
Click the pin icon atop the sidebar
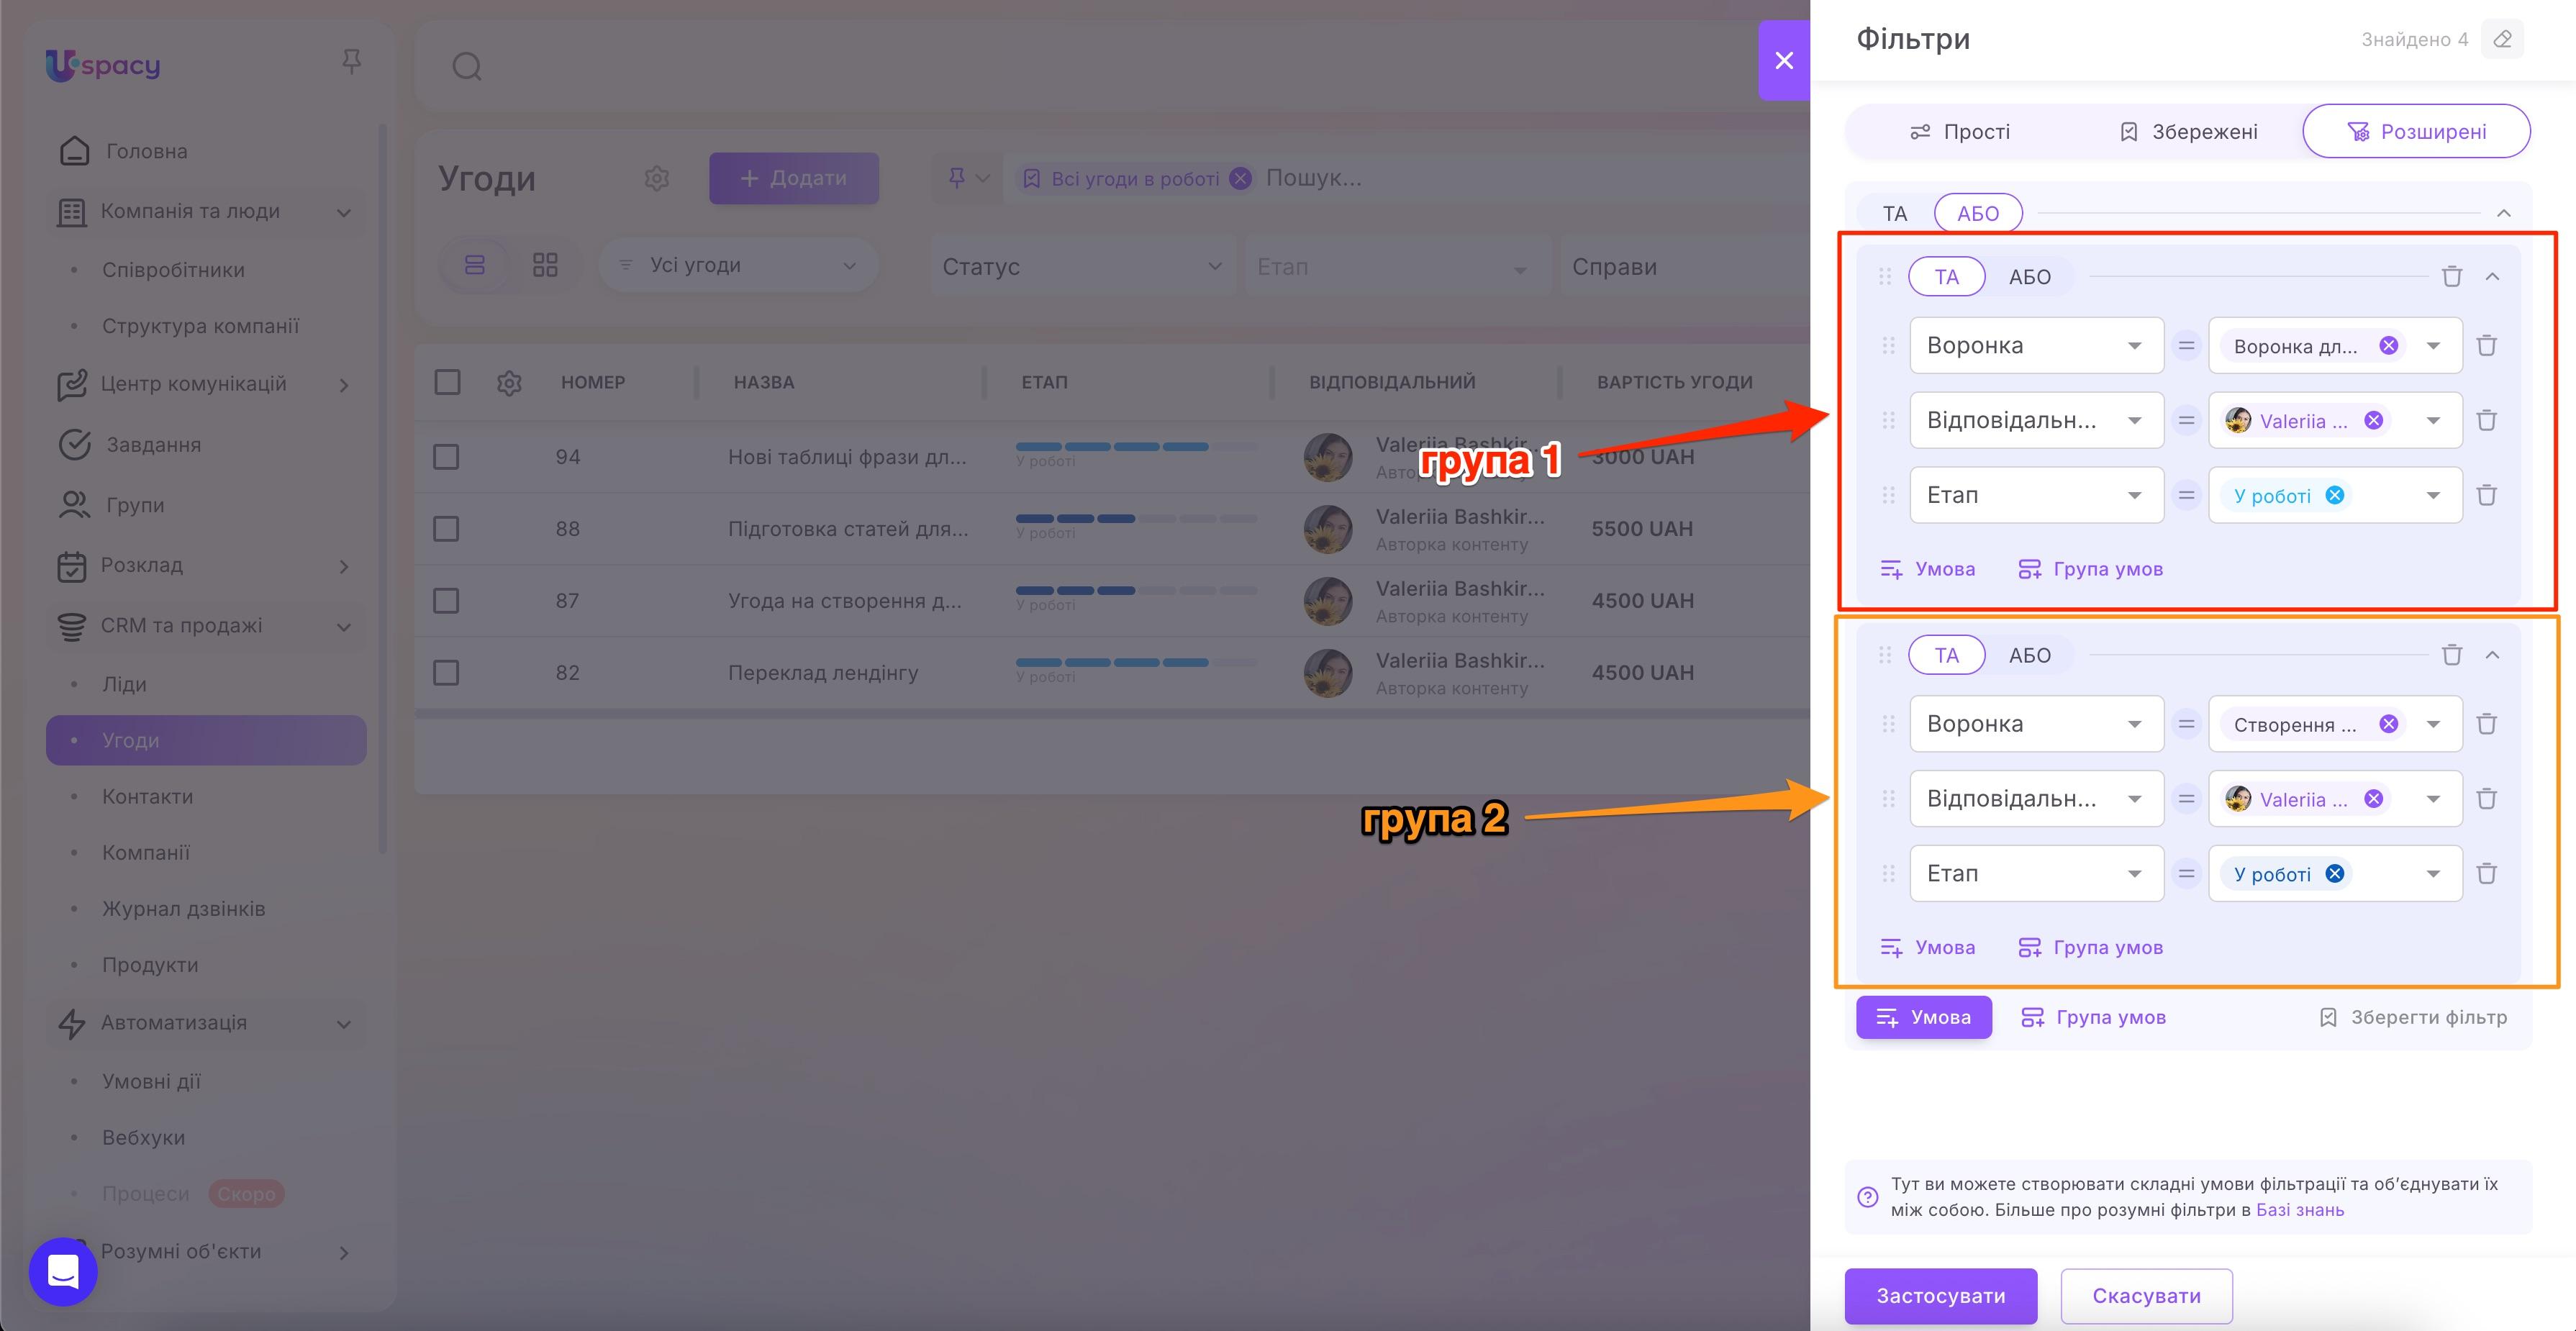point(352,62)
